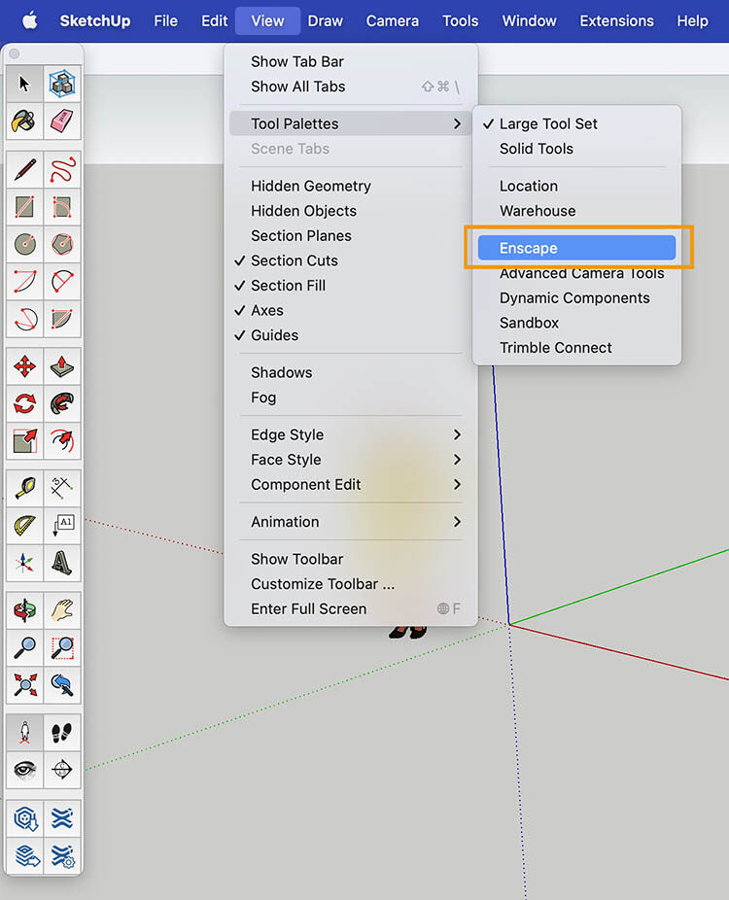Open the Apple system menu
729x900 pixels.
(x=29, y=21)
